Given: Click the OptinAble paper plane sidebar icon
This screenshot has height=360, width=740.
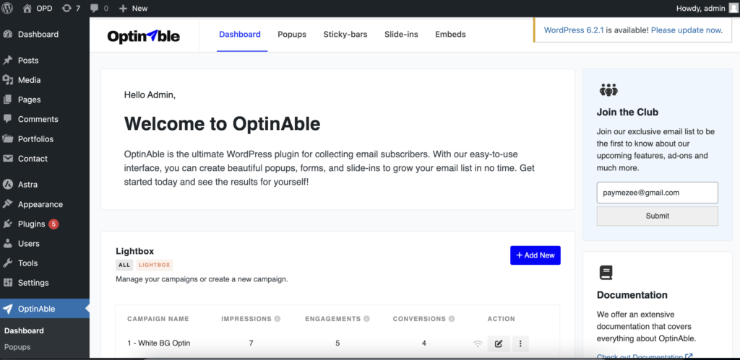Looking at the screenshot, I should (x=7, y=309).
